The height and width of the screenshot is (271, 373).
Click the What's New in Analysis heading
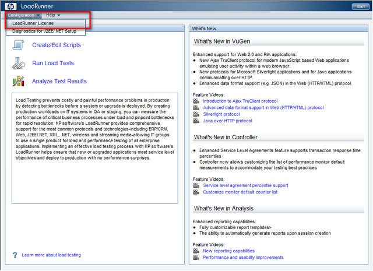(224, 209)
